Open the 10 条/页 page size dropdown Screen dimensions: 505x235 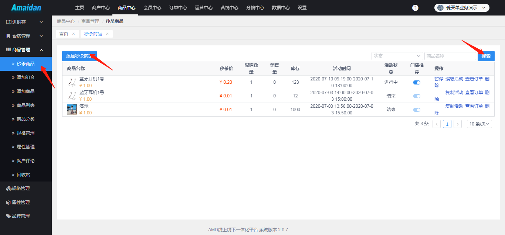pos(479,124)
